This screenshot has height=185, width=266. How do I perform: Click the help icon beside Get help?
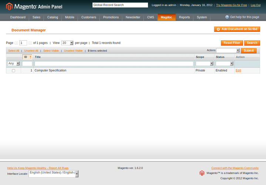(x=227, y=17)
